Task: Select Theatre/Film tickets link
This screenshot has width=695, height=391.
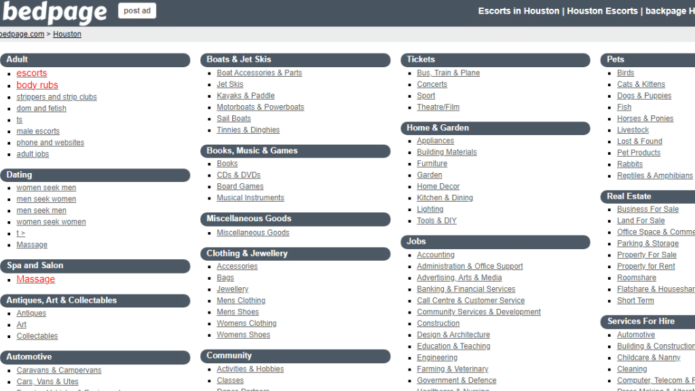Action: click(x=438, y=107)
